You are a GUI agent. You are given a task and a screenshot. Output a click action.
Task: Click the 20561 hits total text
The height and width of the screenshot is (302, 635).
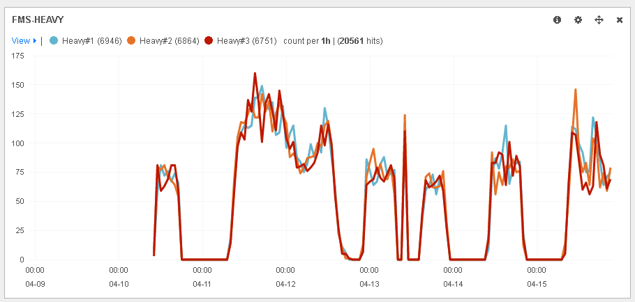point(360,41)
